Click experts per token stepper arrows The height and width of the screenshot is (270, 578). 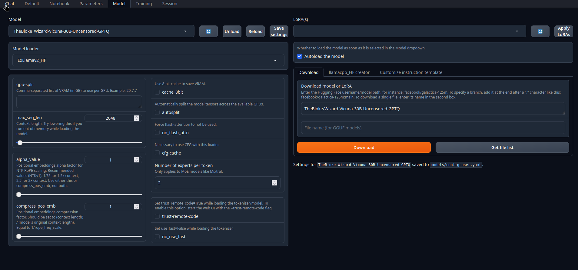(x=274, y=183)
